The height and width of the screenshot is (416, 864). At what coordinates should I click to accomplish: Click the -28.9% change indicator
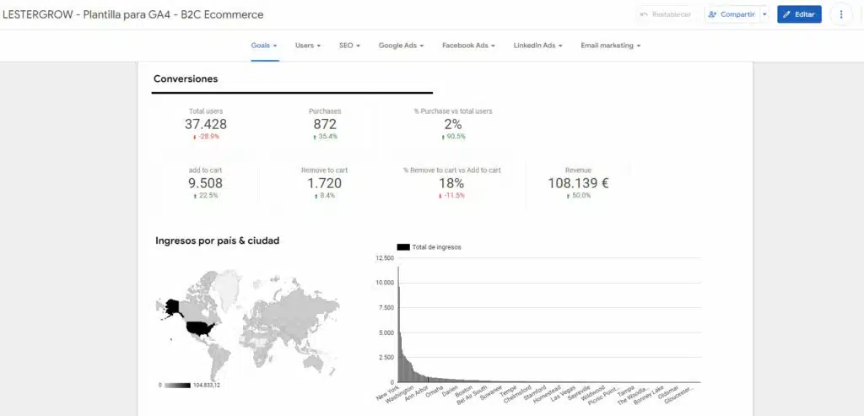click(x=206, y=137)
